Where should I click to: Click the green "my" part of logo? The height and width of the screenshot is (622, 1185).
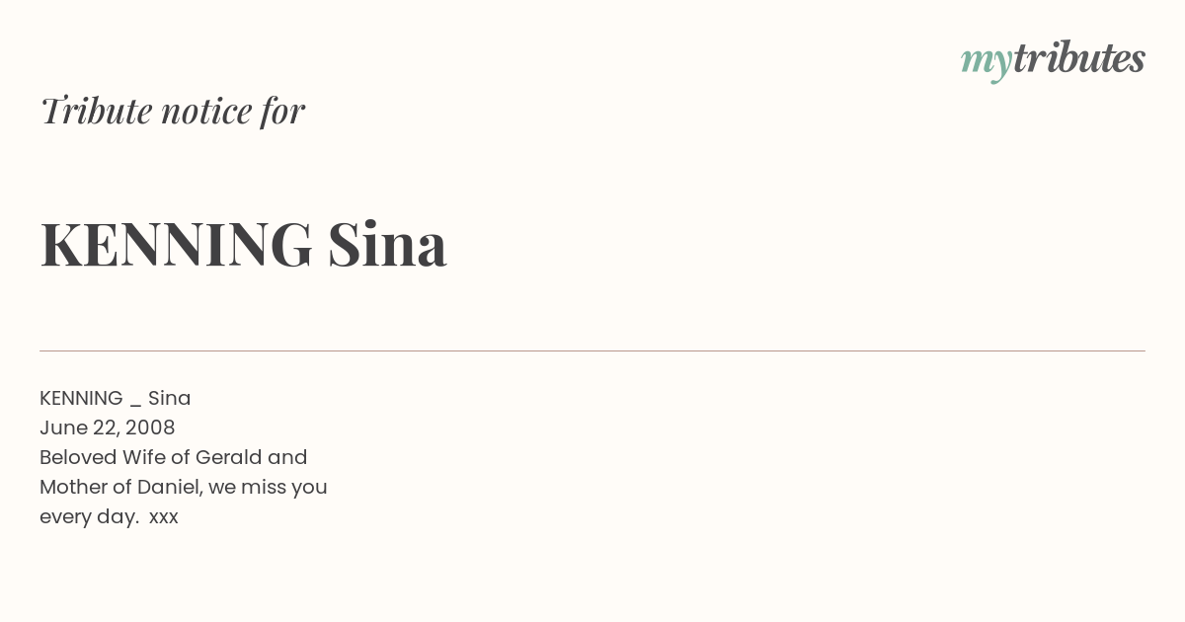pyautogui.click(x=987, y=63)
